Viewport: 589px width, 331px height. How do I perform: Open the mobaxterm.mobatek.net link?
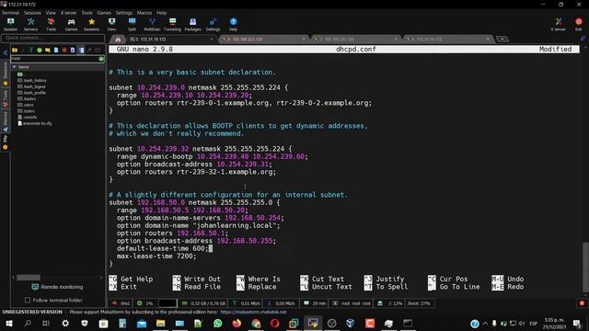point(253,312)
